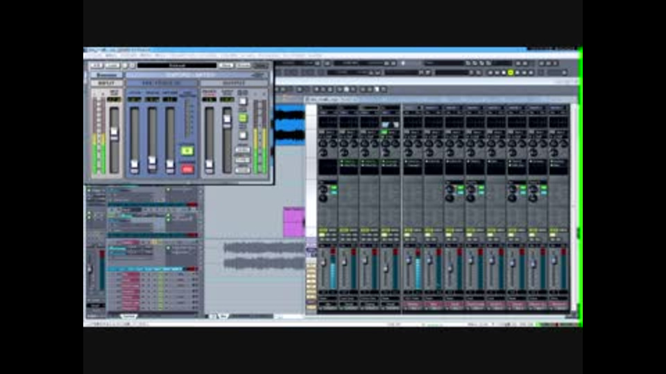Click the fifth mixer channel volume fader
The height and width of the screenshot is (374, 666).
pos(409,261)
